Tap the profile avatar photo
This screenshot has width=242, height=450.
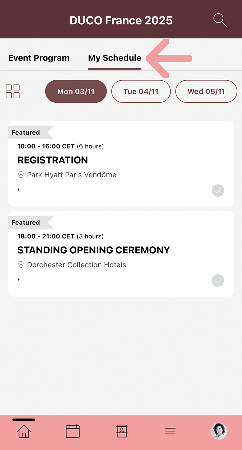point(219,431)
